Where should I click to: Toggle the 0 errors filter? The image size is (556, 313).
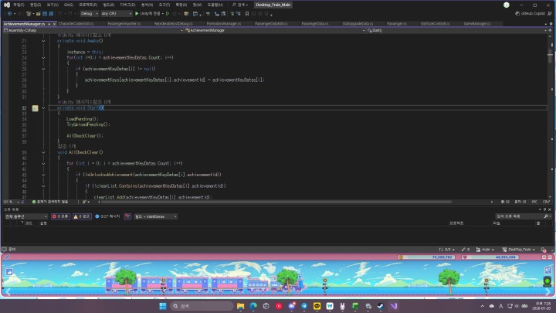tap(60, 216)
